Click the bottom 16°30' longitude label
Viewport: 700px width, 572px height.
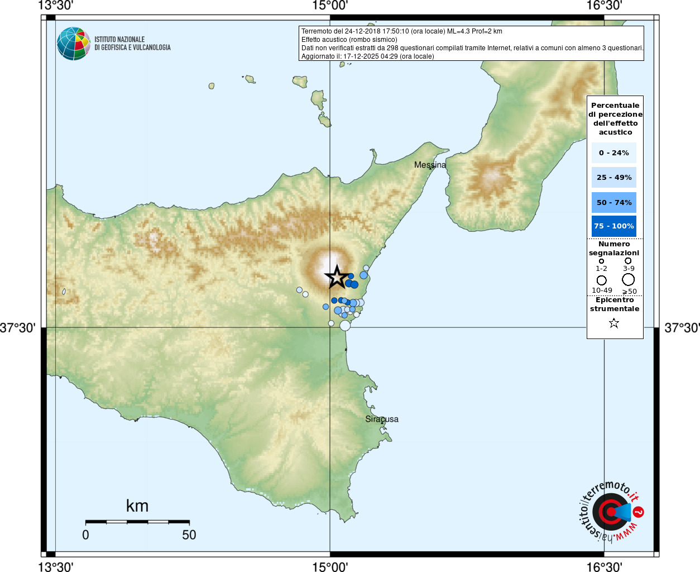[604, 566]
